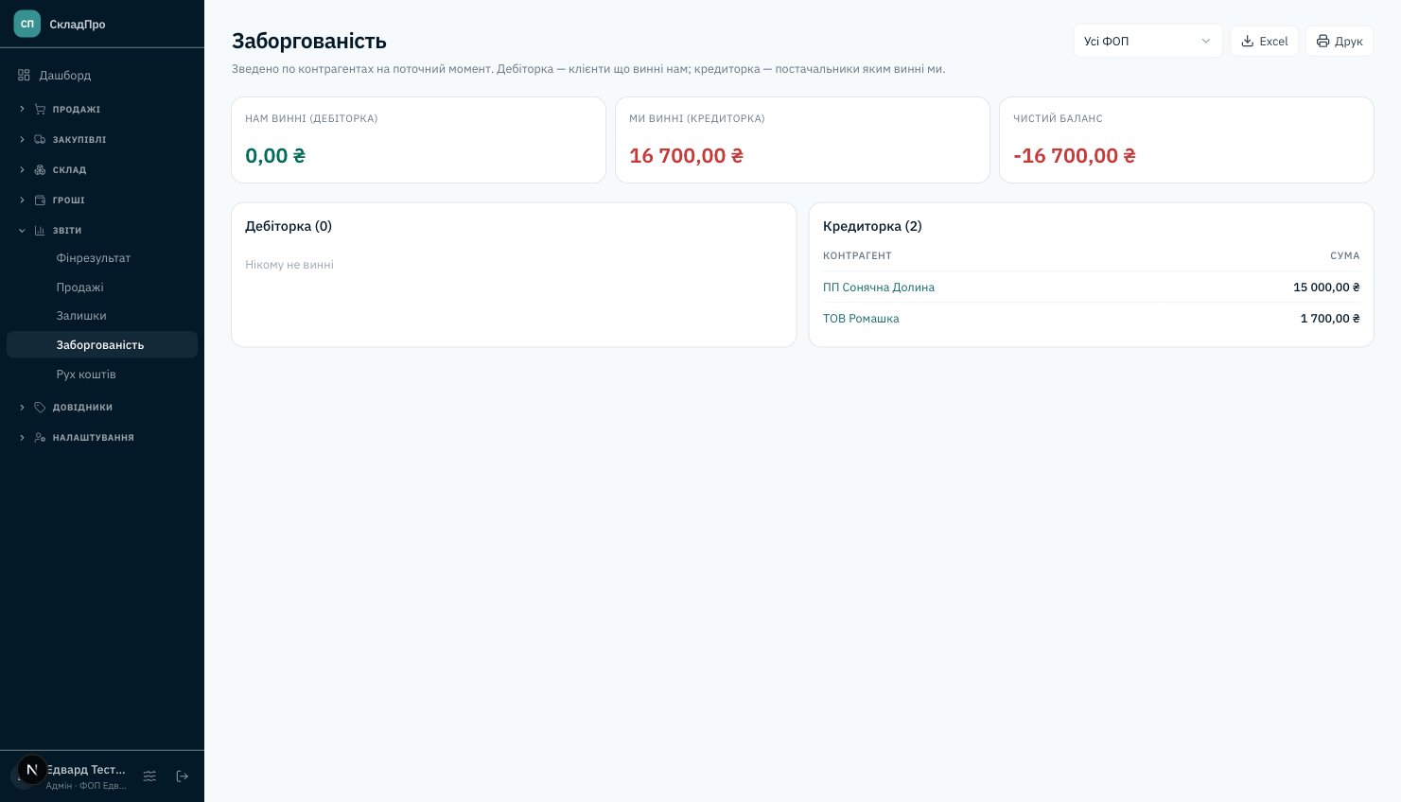
Task: Click the logout icon at sidebar bottom
Action: tap(183, 776)
